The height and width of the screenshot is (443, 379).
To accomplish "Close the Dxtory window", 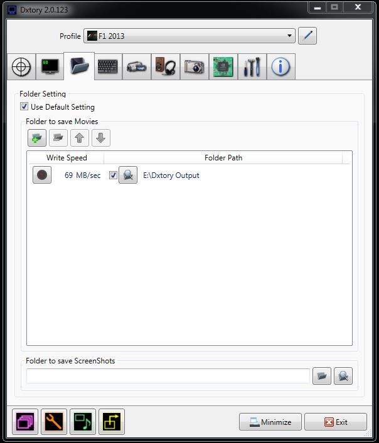I will pos(358,8).
